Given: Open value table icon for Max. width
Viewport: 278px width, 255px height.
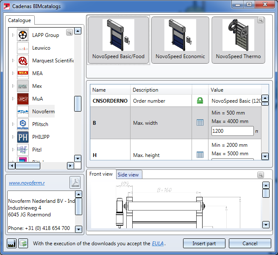Looking at the screenshot, I should (200, 122).
